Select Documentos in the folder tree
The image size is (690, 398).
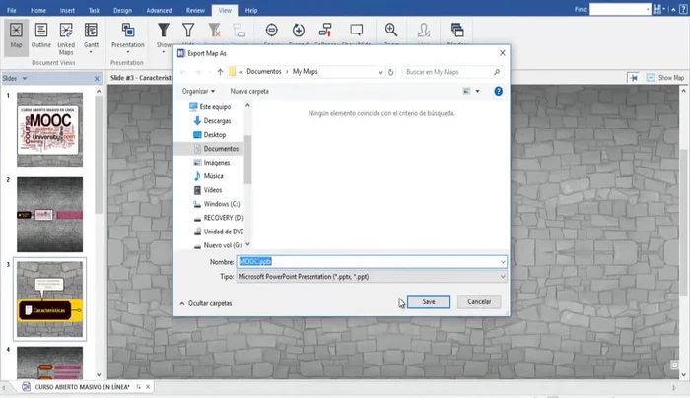coord(220,148)
